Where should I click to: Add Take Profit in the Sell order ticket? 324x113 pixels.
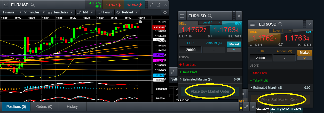tap(259, 80)
